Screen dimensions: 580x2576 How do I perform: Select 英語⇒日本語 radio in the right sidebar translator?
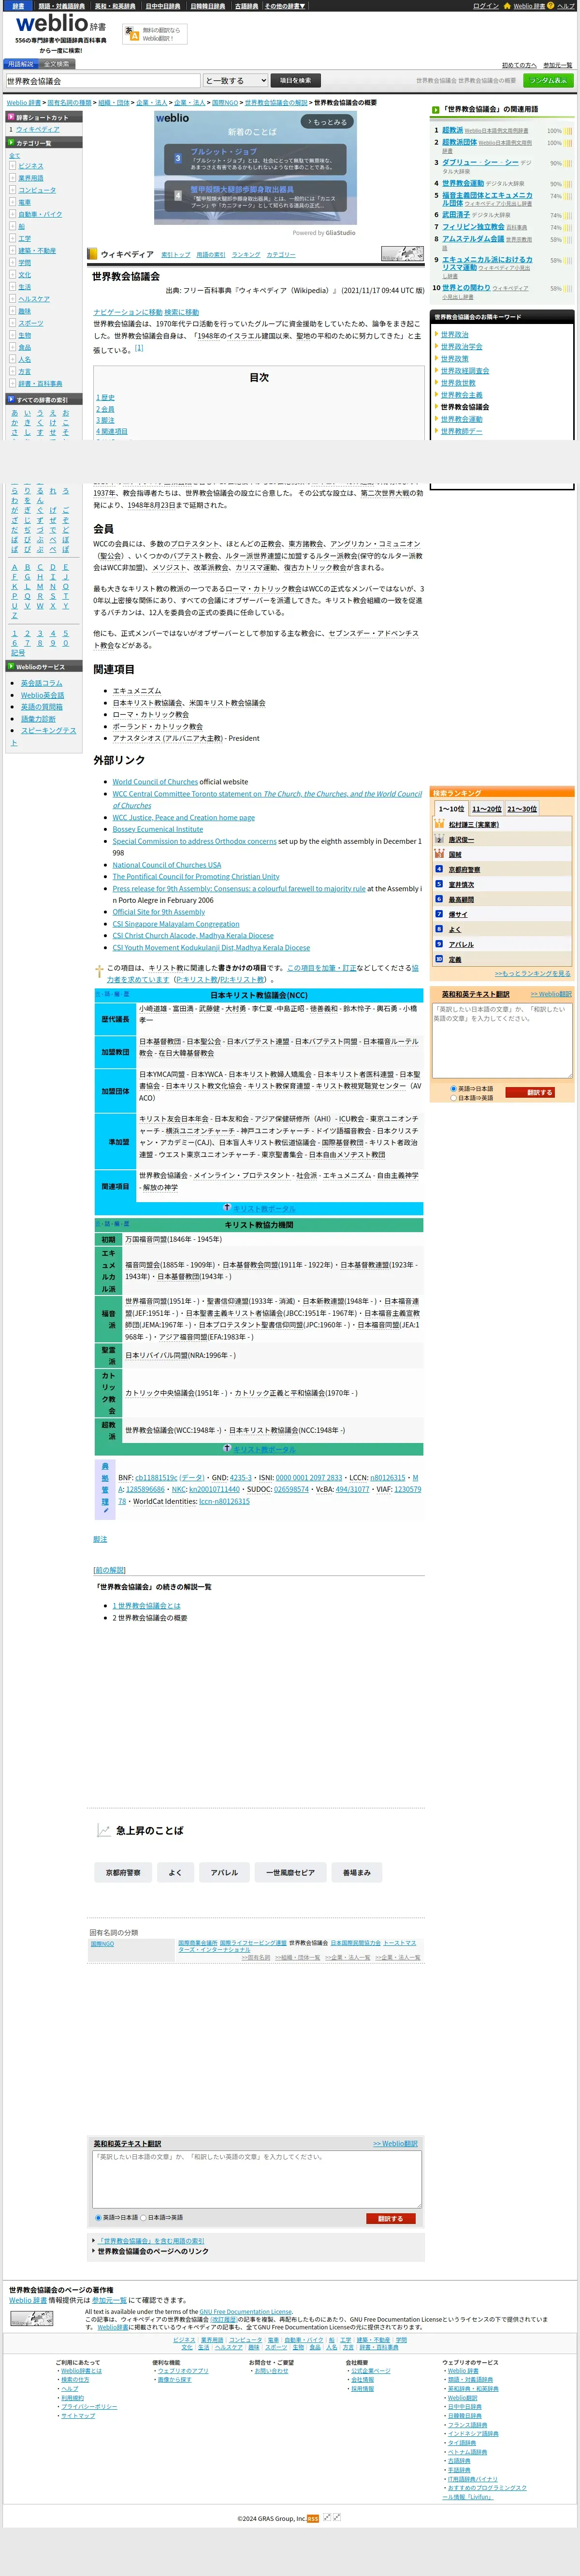453,1088
